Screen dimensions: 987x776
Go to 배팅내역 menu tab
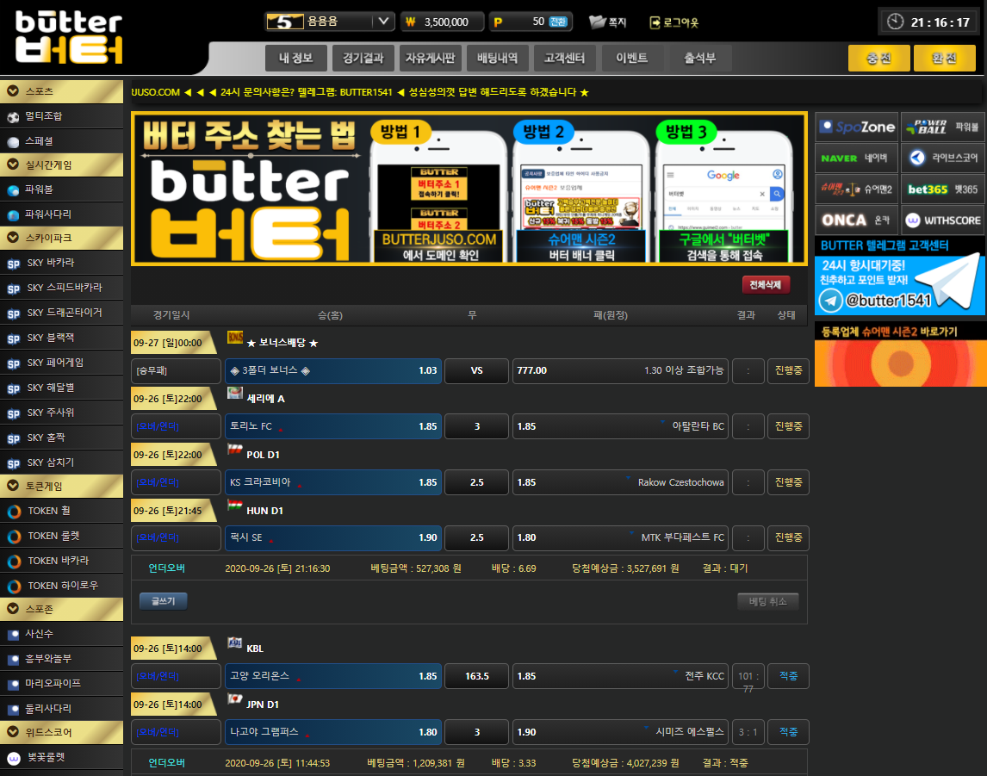point(497,59)
